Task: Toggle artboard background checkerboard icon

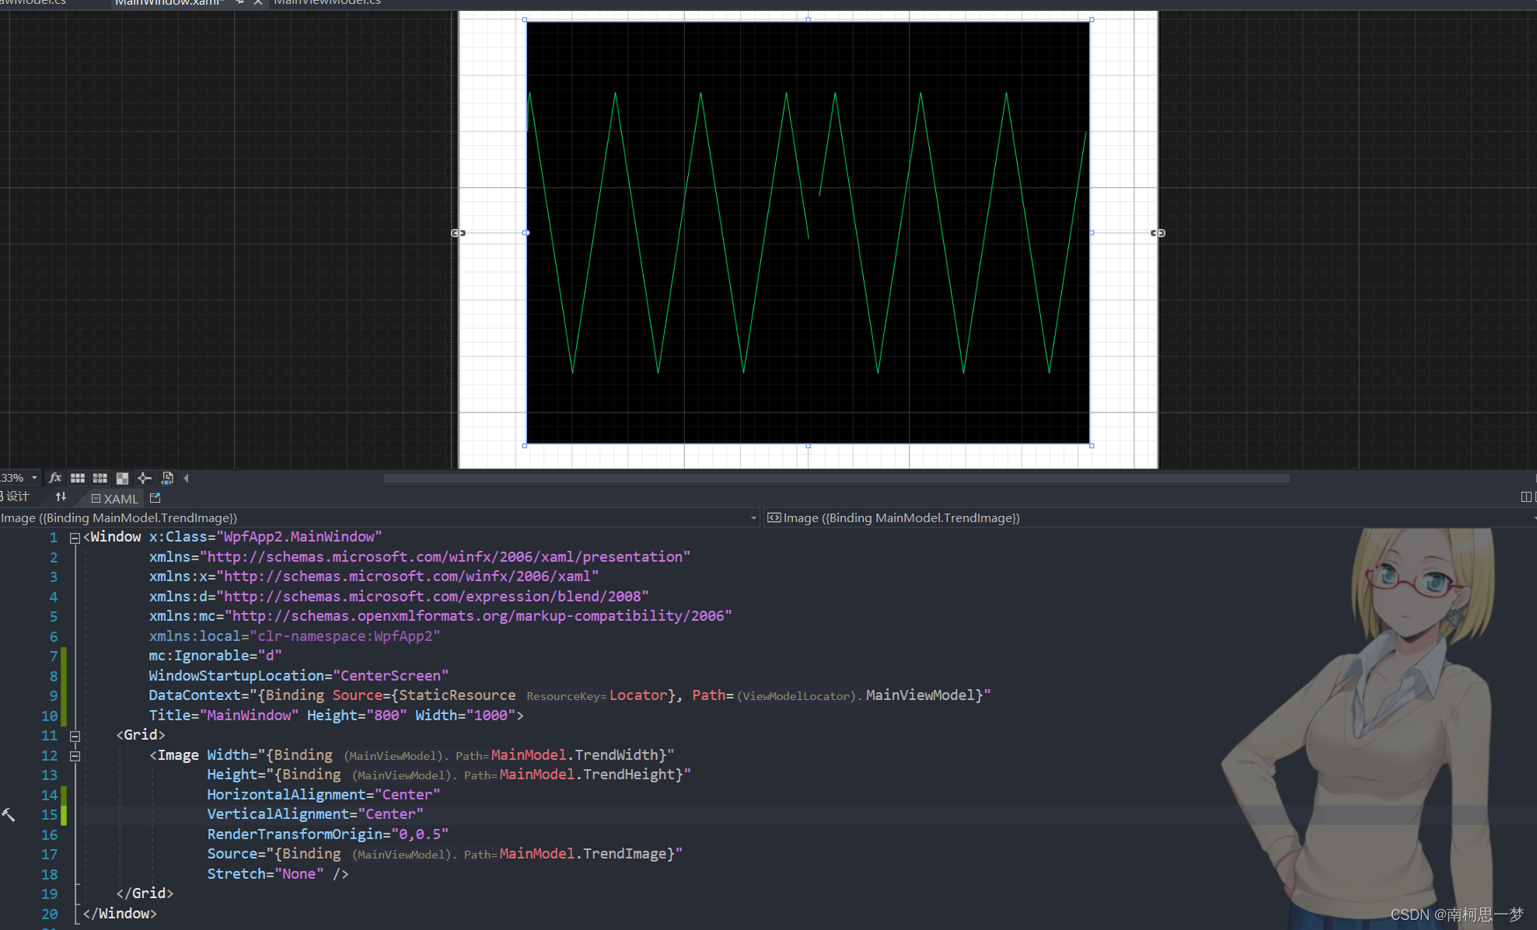Action: coord(122,478)
